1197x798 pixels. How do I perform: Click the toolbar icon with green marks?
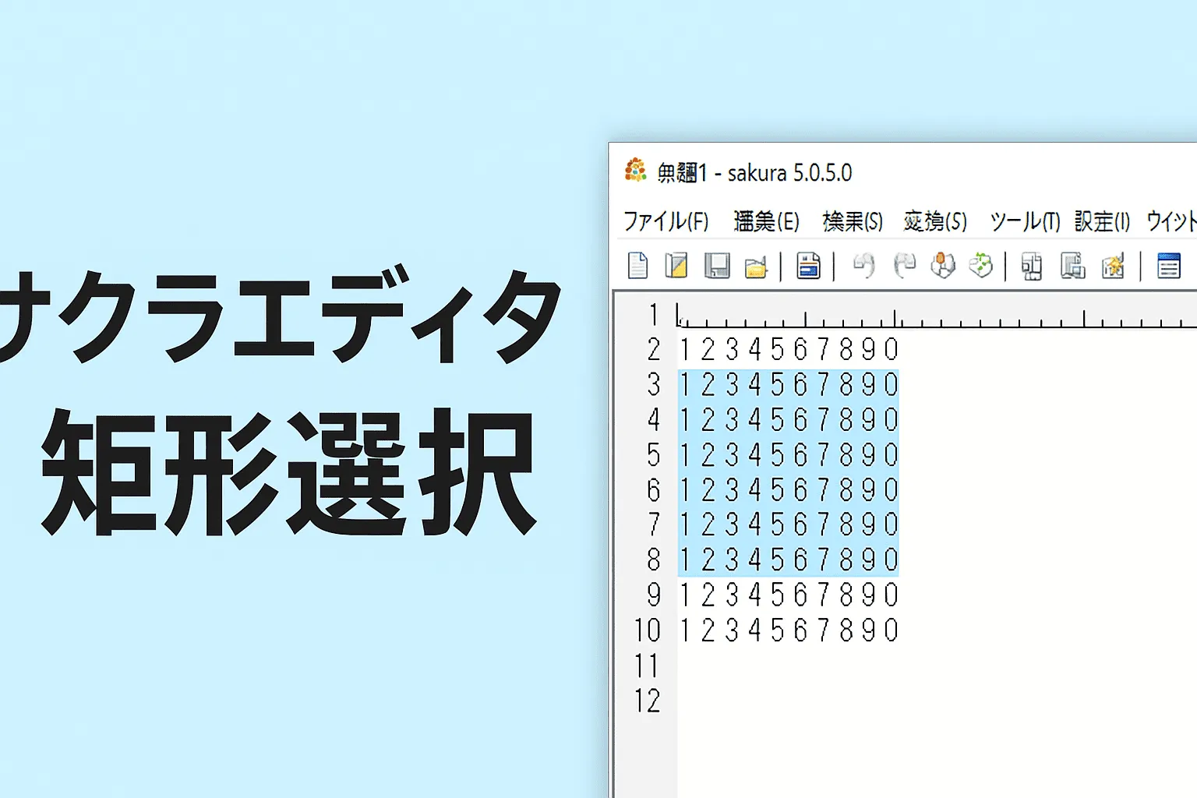pos(980,266)
